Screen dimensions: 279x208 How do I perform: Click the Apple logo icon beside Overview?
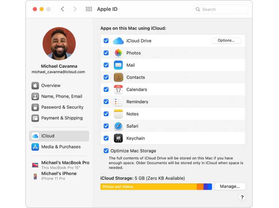click(x=35, y=86)
